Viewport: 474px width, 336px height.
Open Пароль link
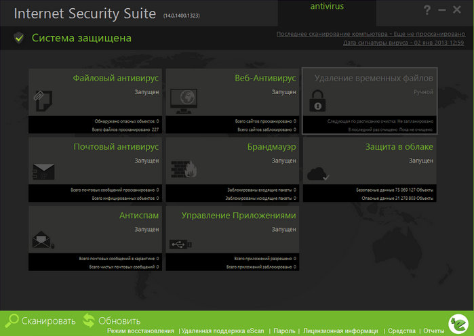tap(284, 331)
